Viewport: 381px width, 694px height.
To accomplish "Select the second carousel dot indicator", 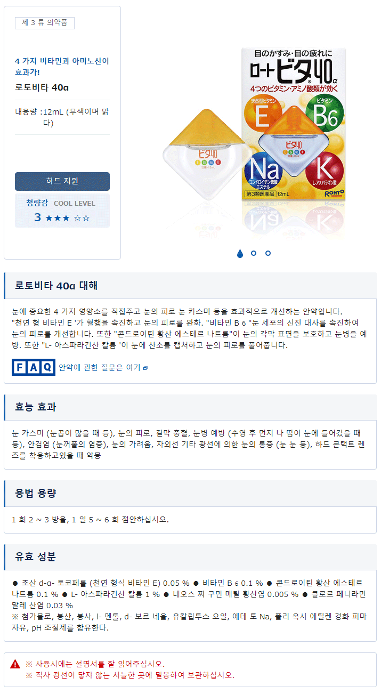I will 254,253.
